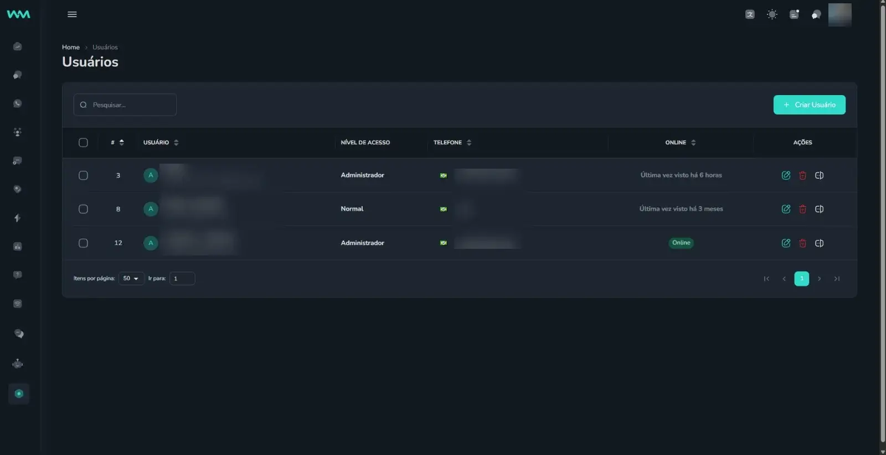Select the checkbox for user row 12

(x=83, y=243)
